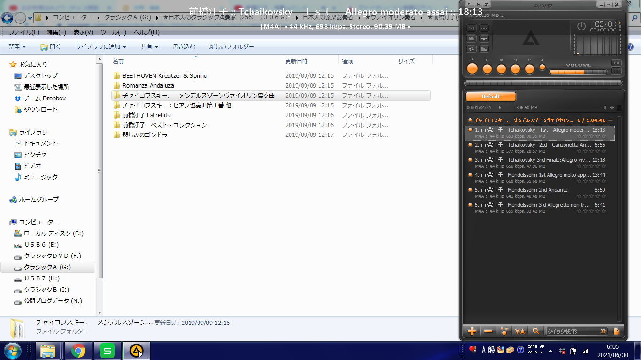Click the 書き込む toolbar button
Screen dimensions: 641x360
tap(184, 46)
